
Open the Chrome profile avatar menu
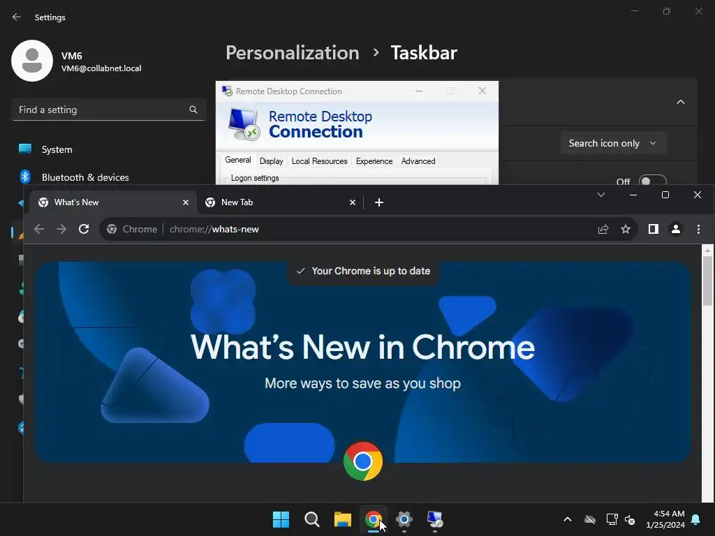tap(676, 229)
